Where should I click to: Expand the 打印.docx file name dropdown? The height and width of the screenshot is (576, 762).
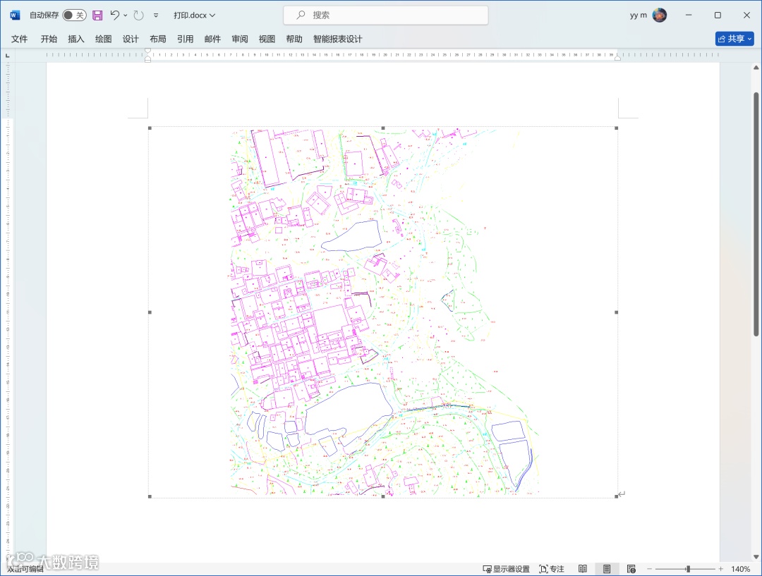[212, 15]
